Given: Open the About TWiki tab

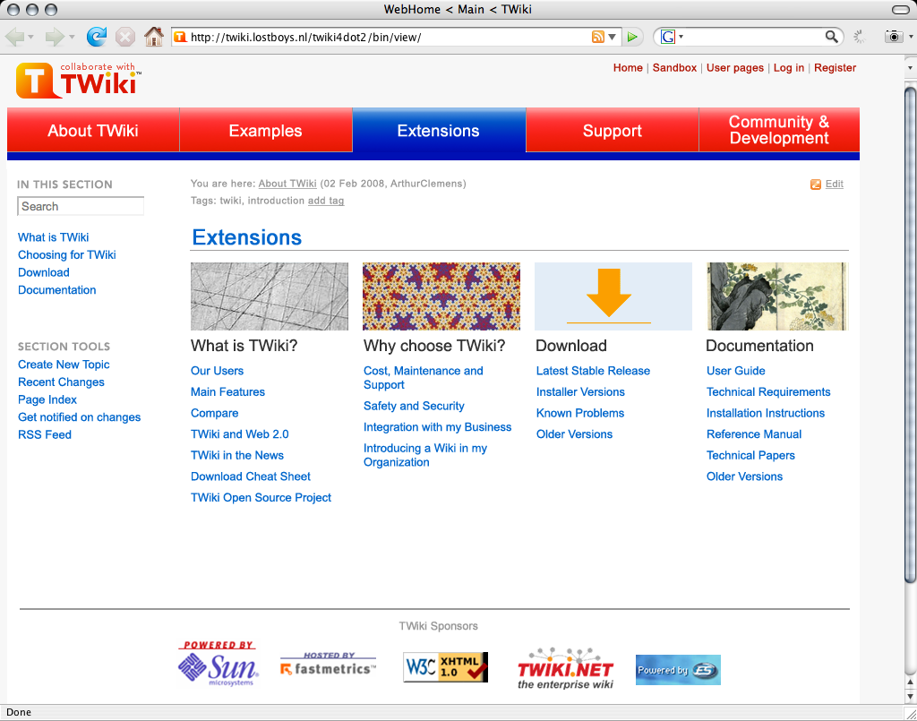Looking at the screenshot, I should coord(93,131).
